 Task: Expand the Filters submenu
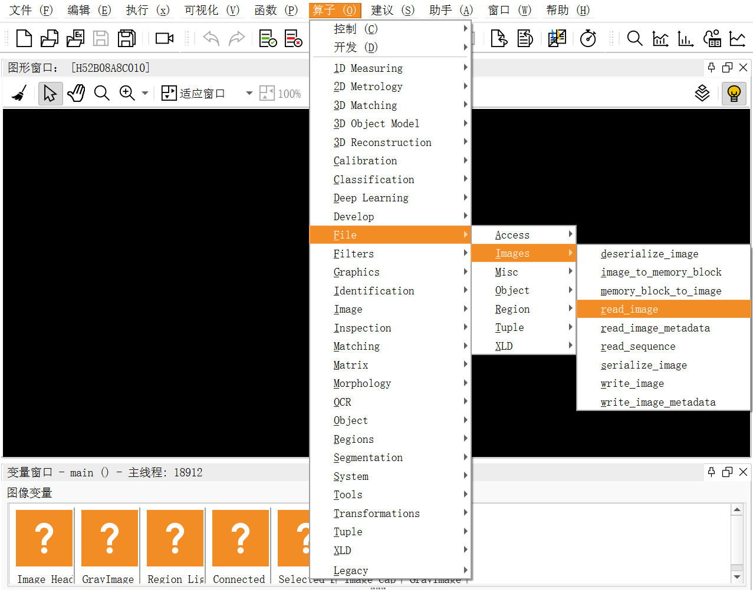(390, 253)
